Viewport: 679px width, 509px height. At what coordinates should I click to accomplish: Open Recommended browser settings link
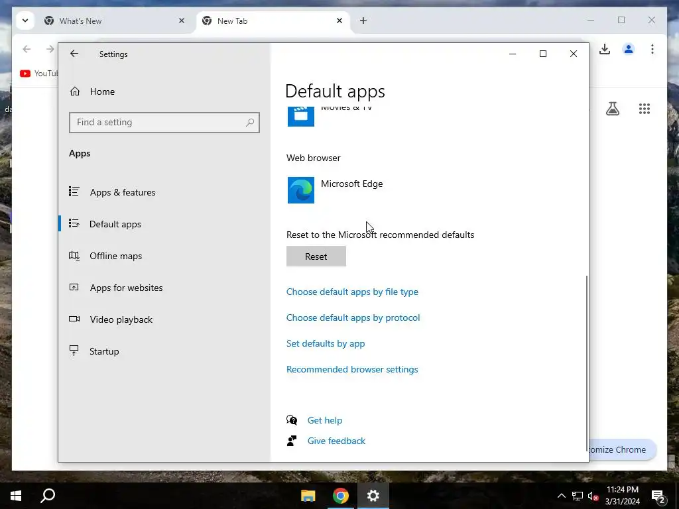click(x=352, y=369)
